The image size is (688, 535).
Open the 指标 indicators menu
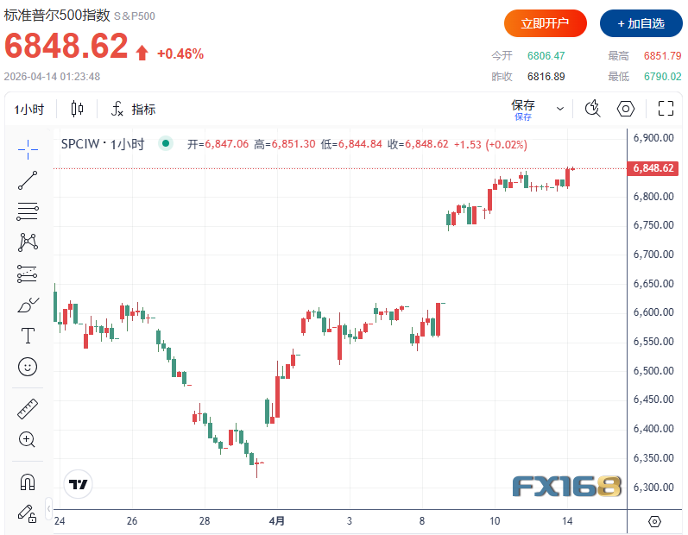[x=134, y=109]
